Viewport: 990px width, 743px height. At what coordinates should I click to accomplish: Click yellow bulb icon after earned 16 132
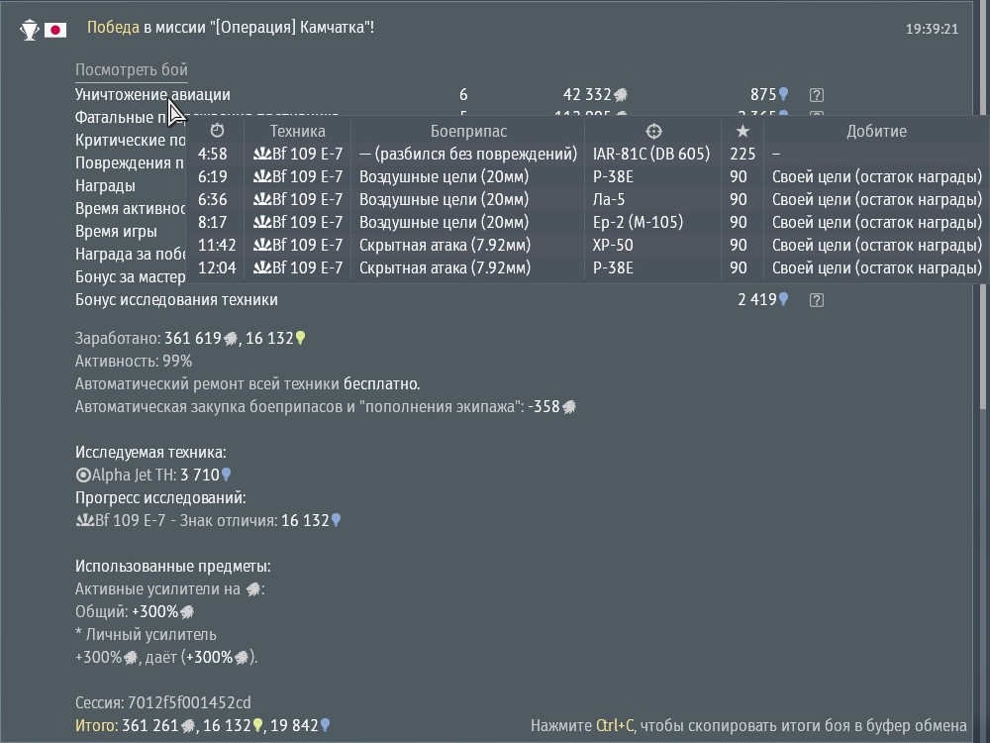tap(301, 338)
